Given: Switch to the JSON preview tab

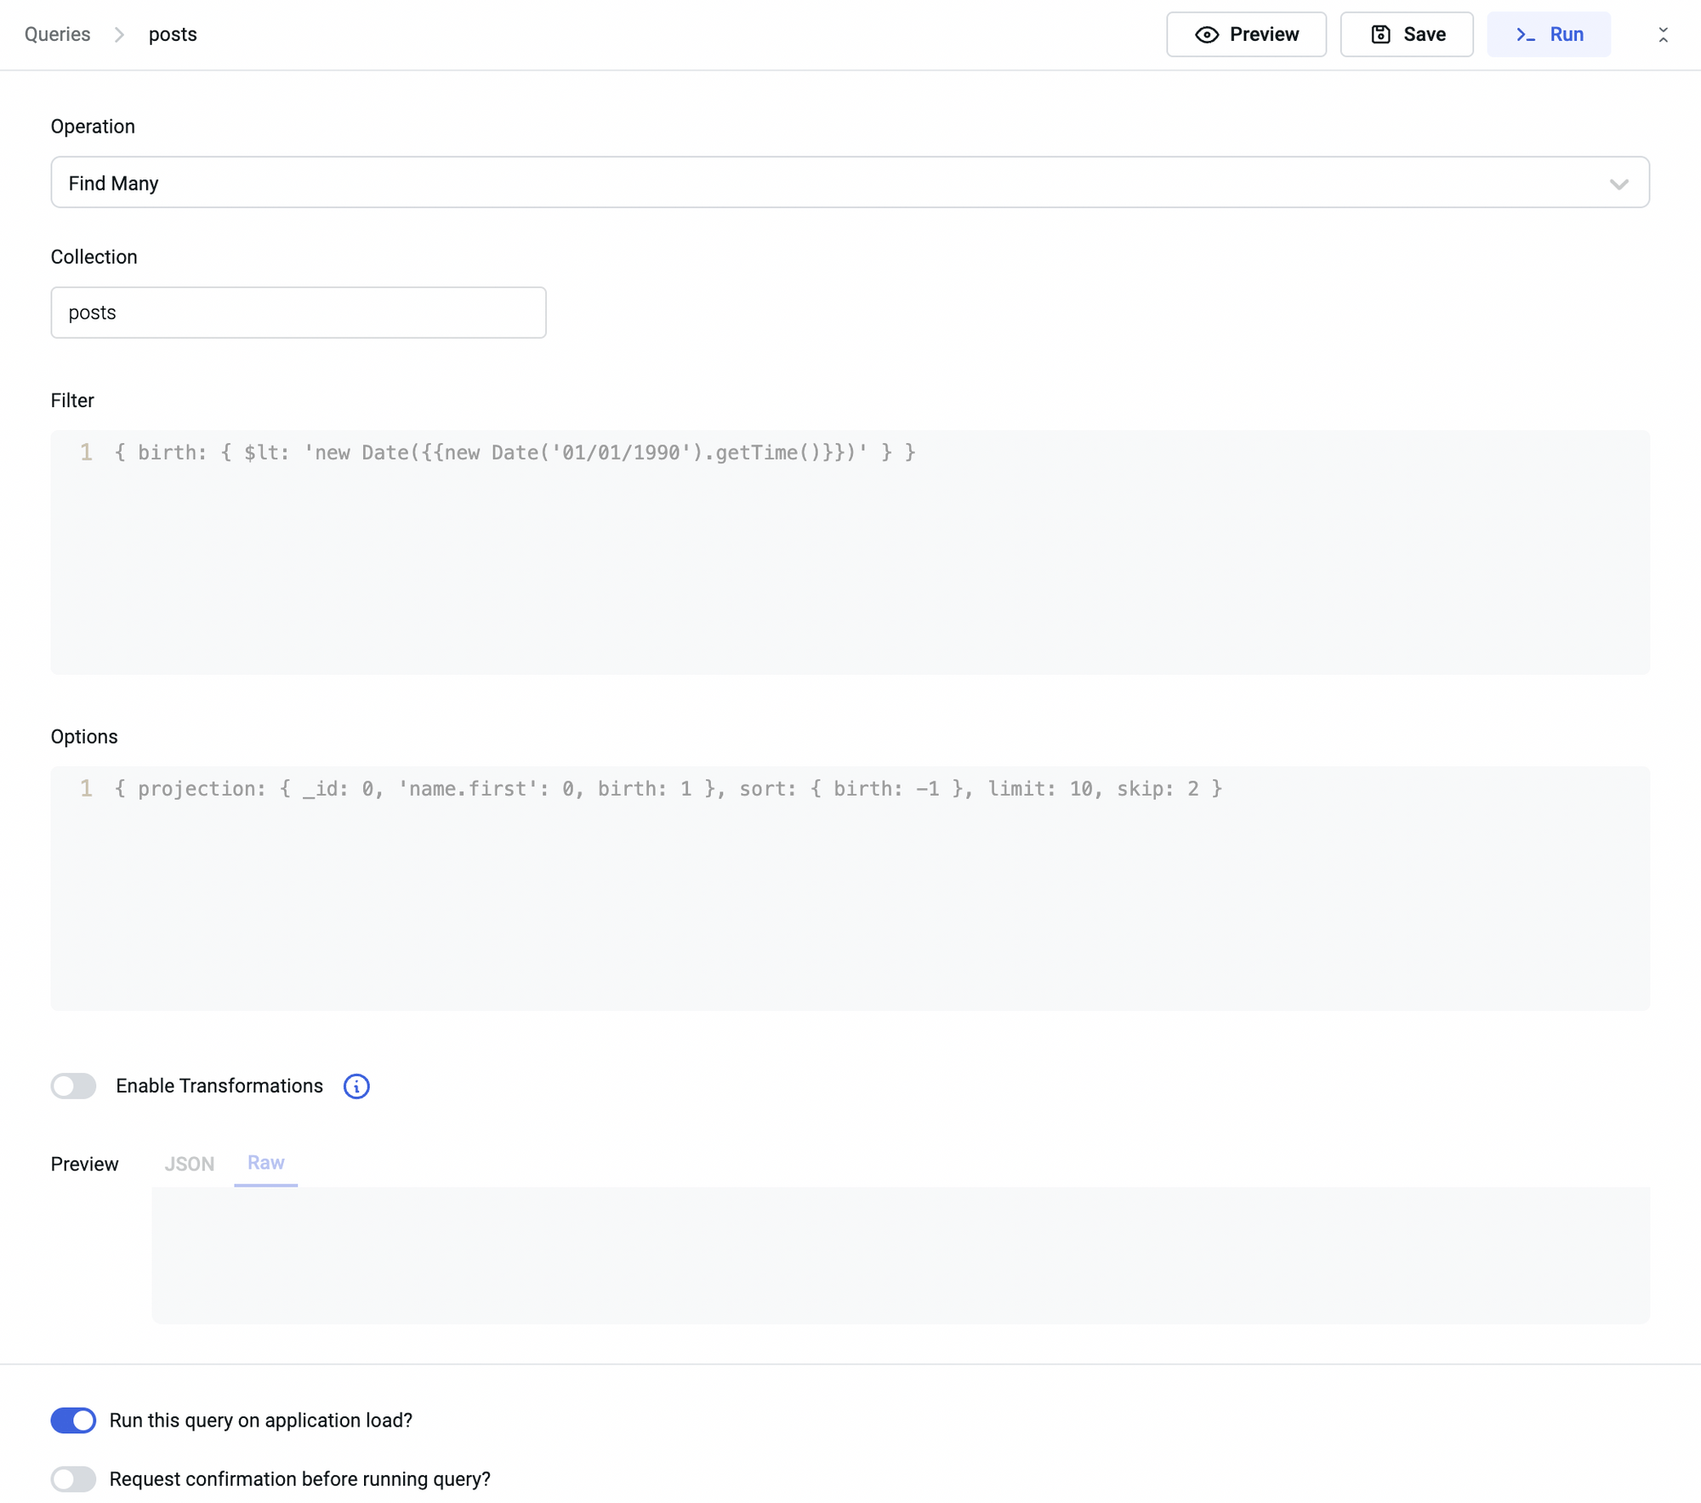Looking at the screenshot, I should point(189,1164).
